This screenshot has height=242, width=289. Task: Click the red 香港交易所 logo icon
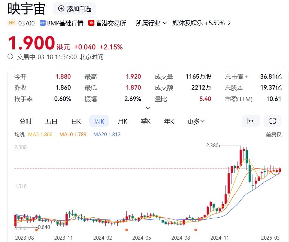91,23
